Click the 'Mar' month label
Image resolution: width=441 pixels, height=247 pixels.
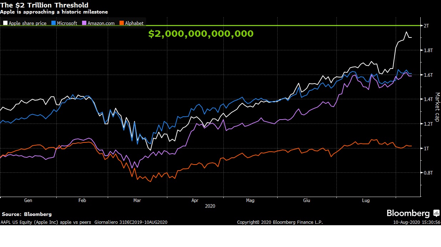pos(137,201)
